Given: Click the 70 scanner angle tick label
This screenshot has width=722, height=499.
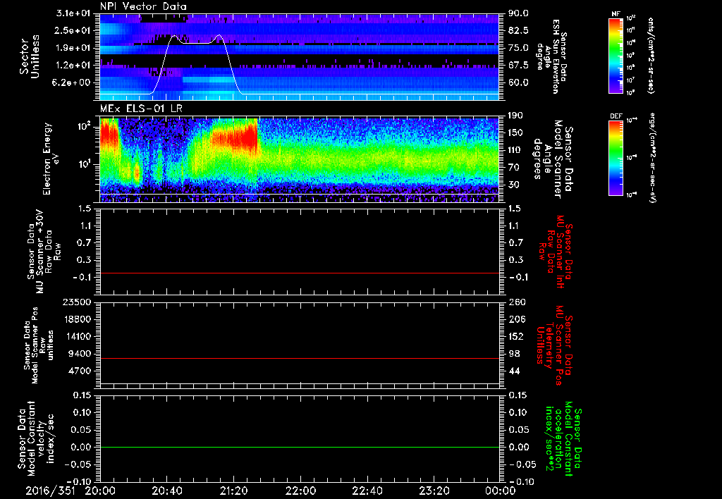Looking at the screenshot, I should (514, 168).
